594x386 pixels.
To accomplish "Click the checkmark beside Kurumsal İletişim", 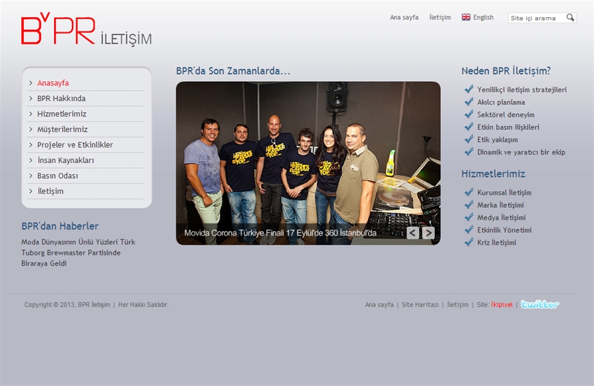I will coord(469,191).
